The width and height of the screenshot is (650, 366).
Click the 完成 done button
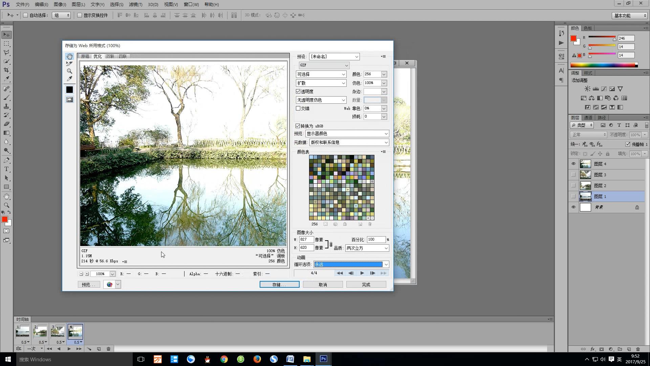366,285
